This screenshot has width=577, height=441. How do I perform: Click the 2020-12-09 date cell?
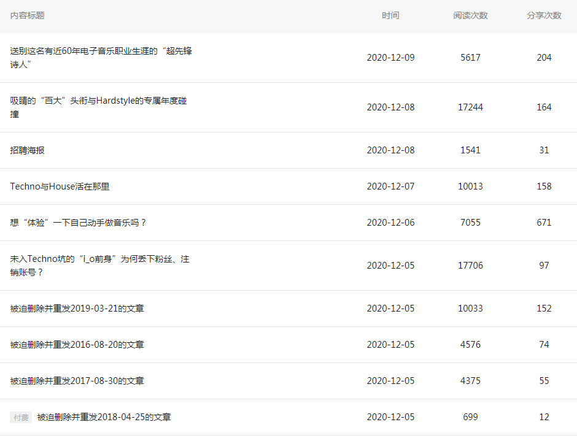pos(390,58)
